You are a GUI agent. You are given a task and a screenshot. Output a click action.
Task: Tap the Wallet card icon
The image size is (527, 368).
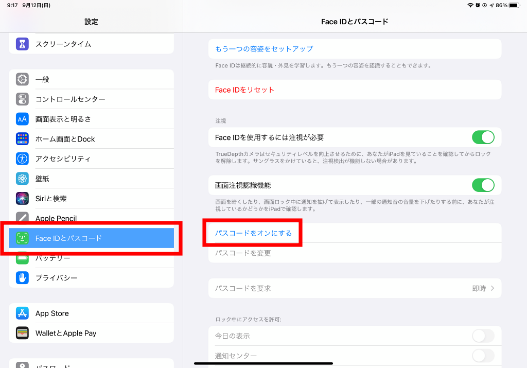click(22, 333)
